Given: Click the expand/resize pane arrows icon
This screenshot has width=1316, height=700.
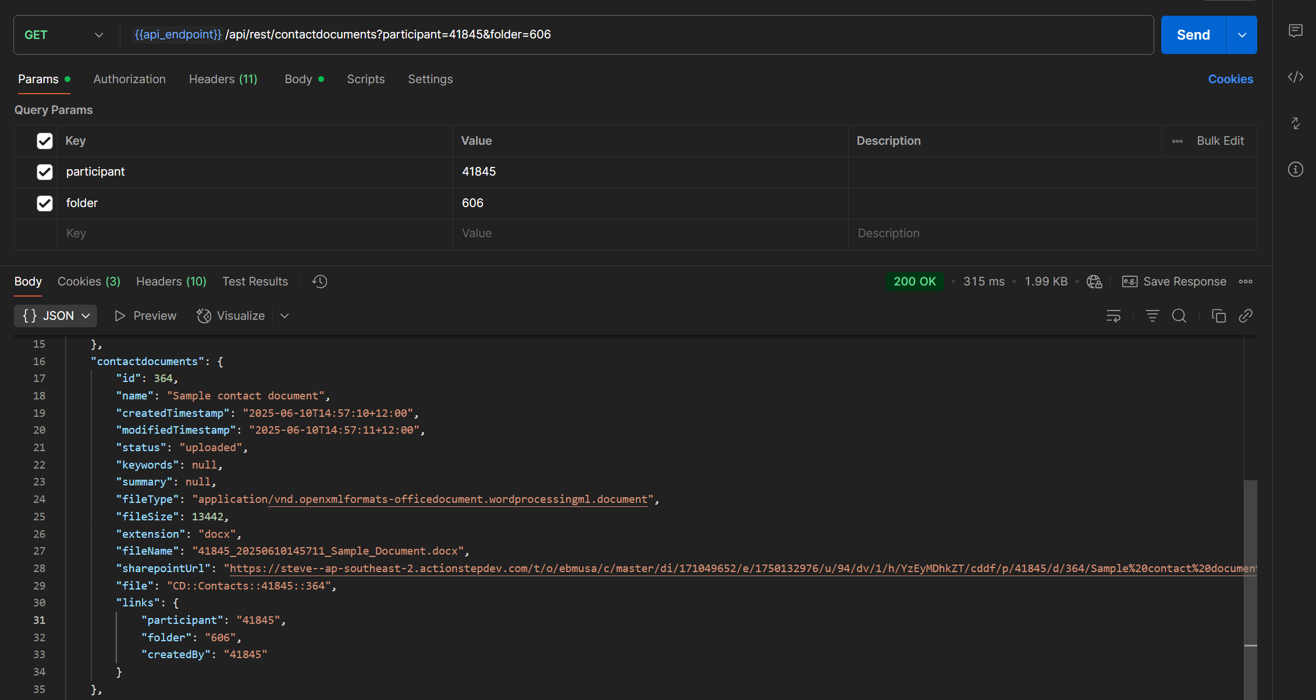Looking at the screenshot, I should (x=1295, y=123).
